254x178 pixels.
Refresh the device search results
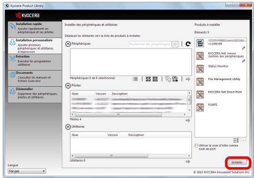[188, 44]
